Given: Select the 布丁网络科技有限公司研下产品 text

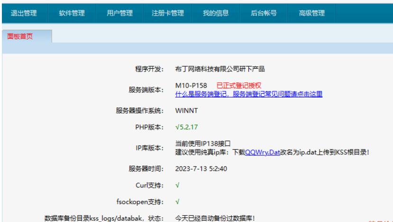Looking at the screenshot, I should point(220,69).
